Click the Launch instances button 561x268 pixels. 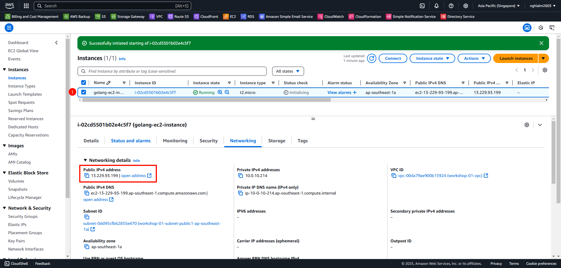pos(516,58)
